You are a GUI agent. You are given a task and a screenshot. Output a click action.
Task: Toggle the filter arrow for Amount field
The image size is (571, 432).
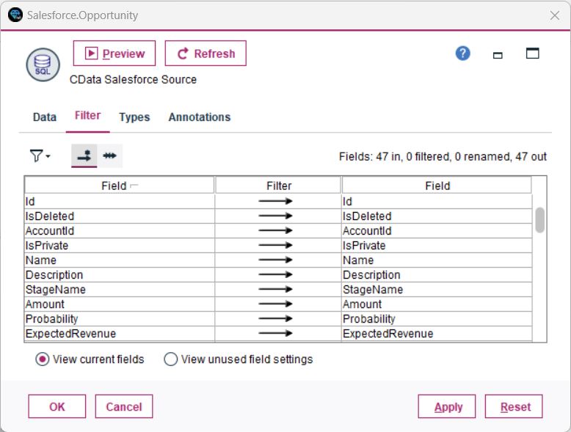click(277, 304)
